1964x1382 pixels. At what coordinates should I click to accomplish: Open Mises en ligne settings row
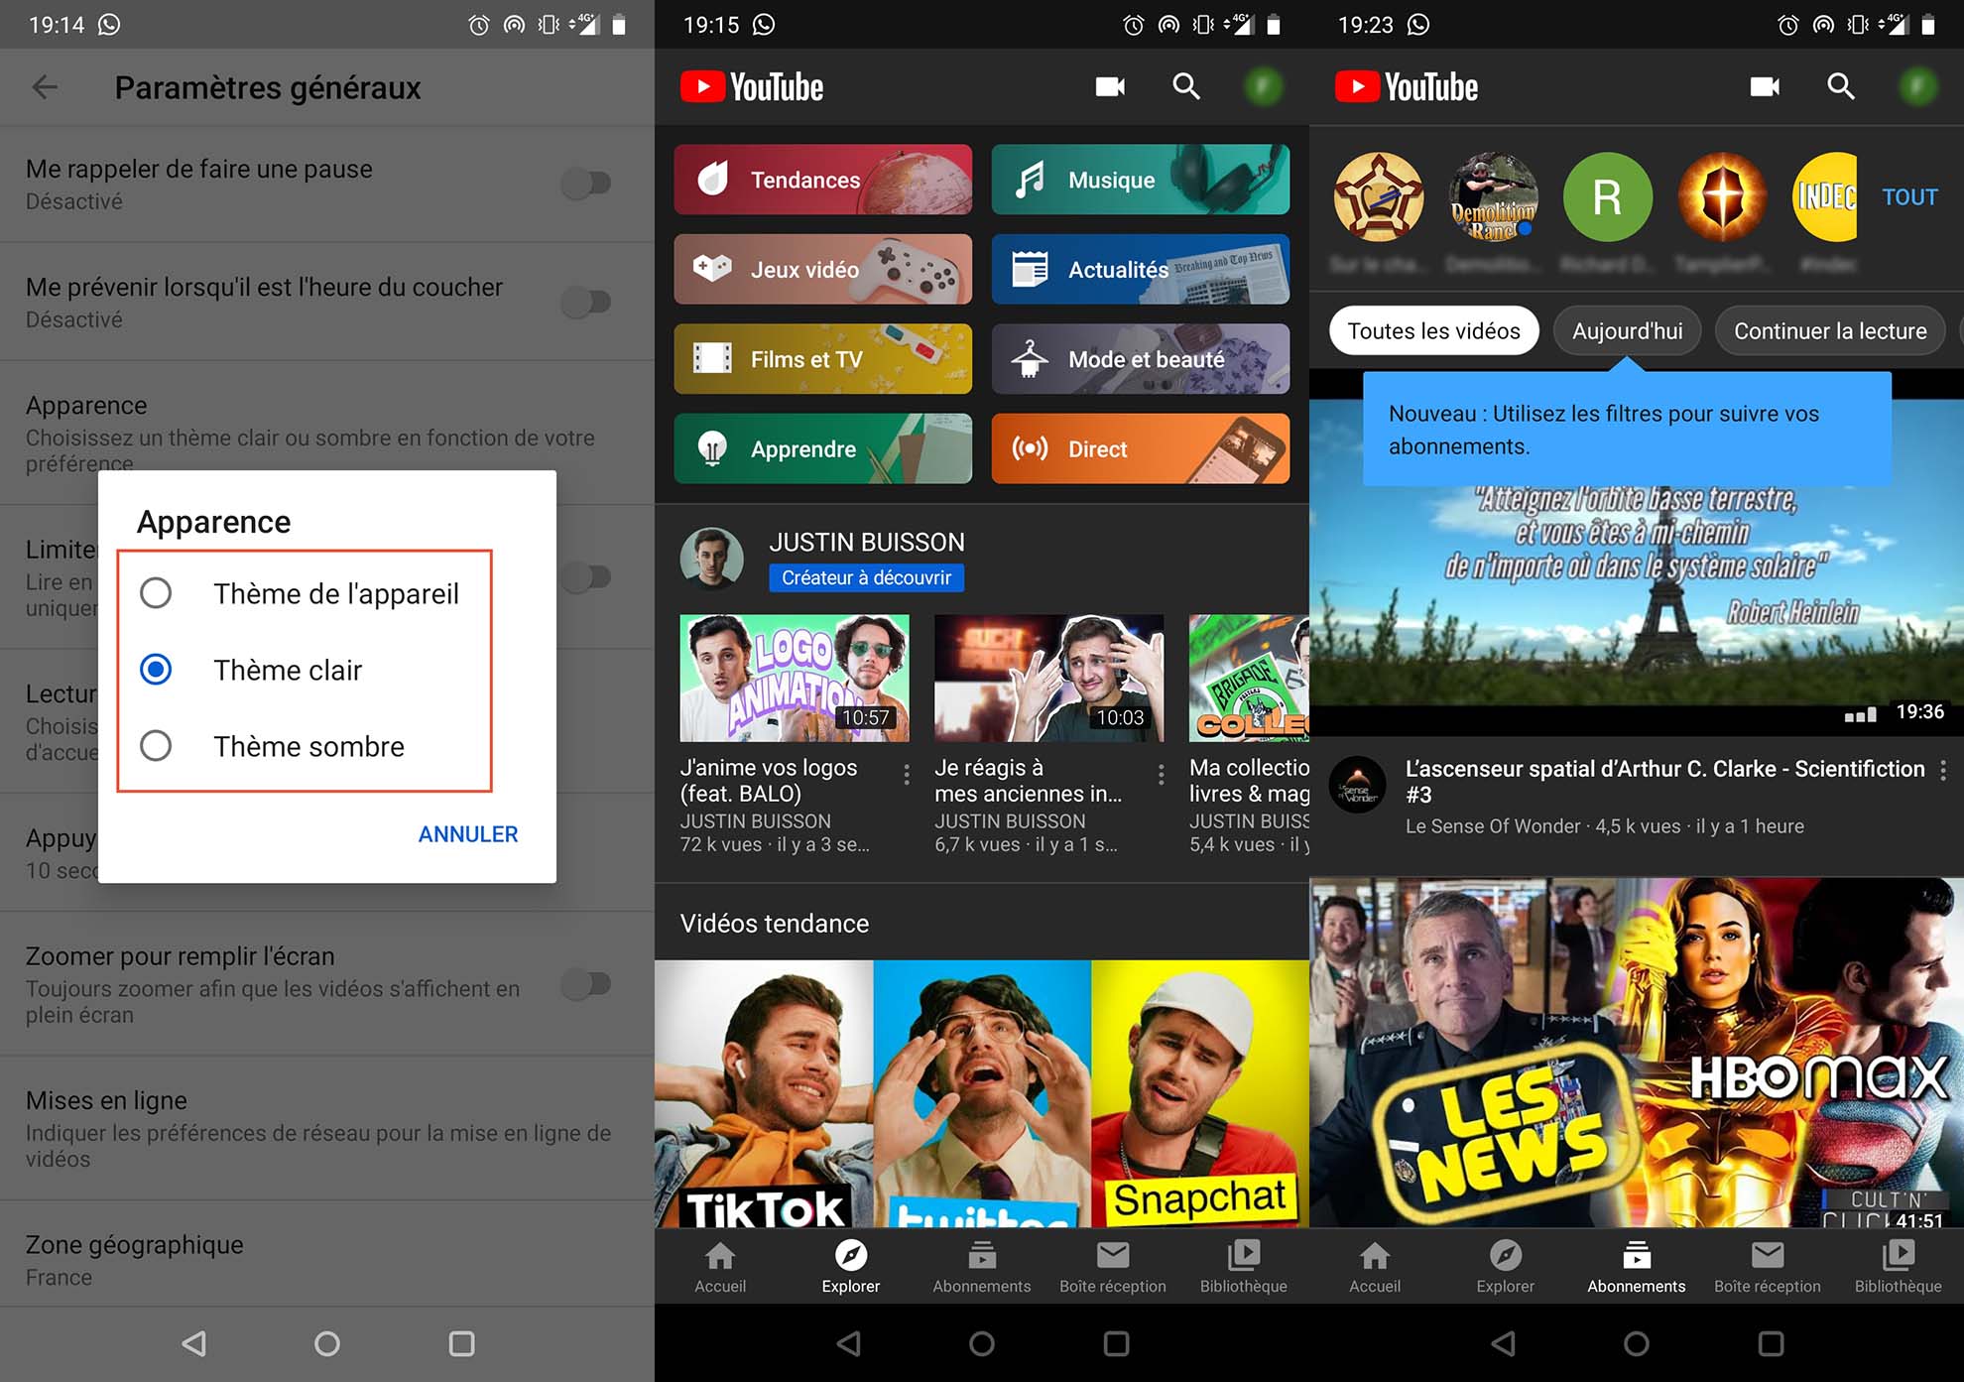pyautogui.click(x=327, y=1128)
